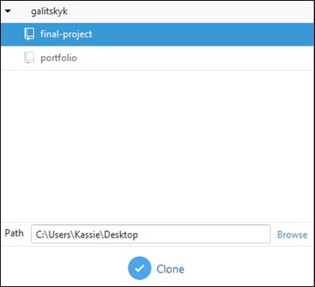The height and width of the screenshot is (287, 315).
Task: Open the Browse link for clone path
Action: click(x=292, y=234)
